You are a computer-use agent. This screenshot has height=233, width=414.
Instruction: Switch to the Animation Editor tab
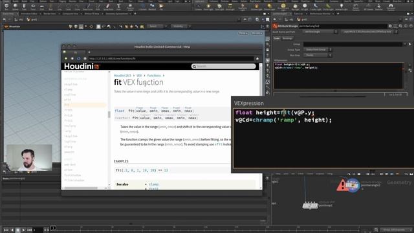click(x=28, y=14)
